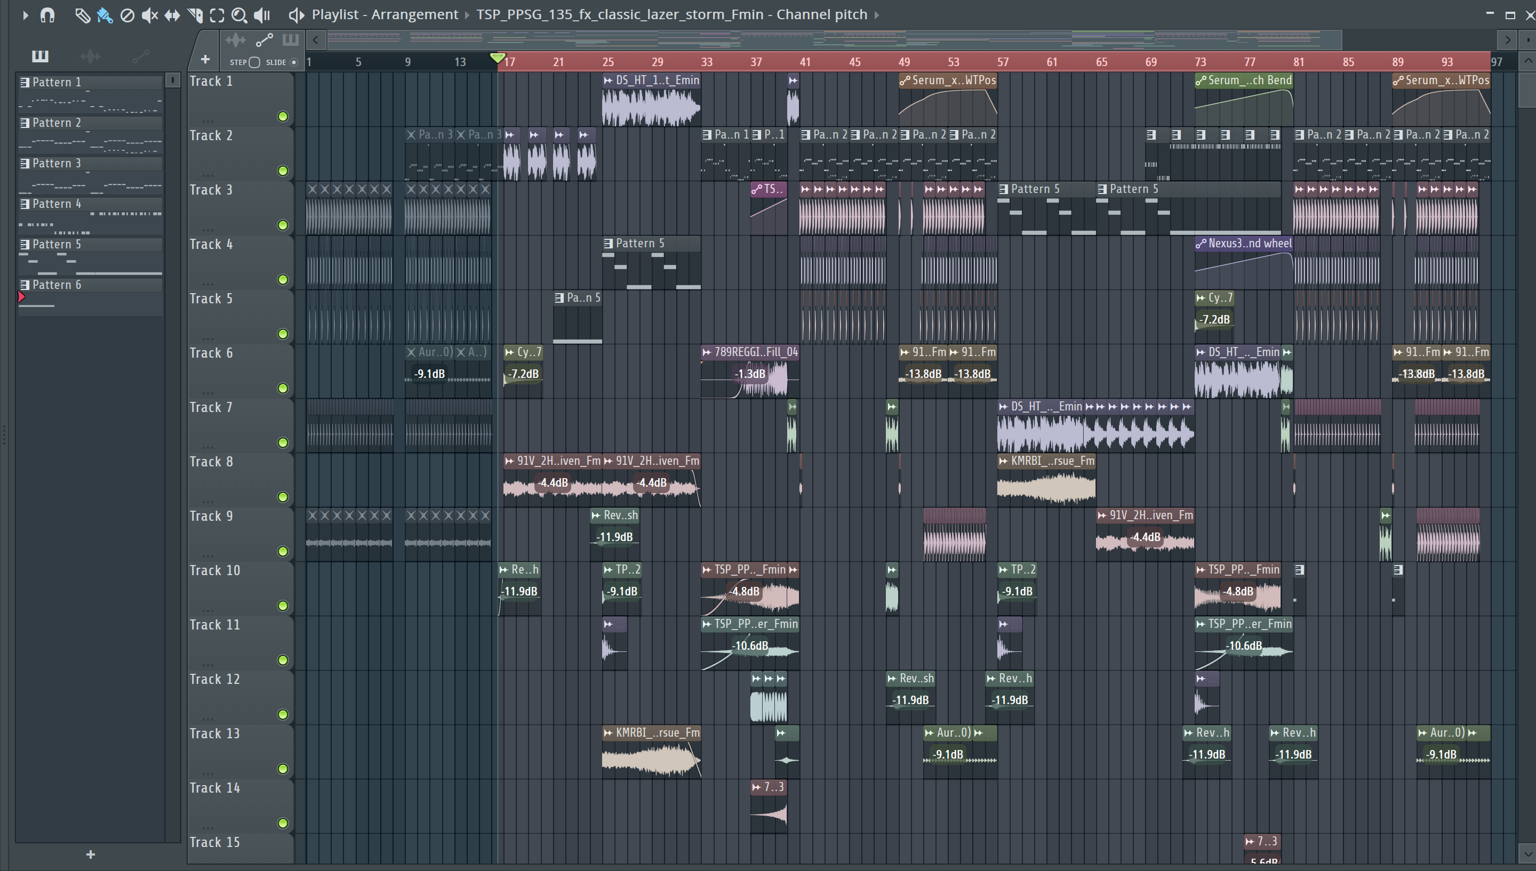Image resolution: width=1536 pixels, height=871 pixels.
Task: Open 789REGGI..Fill_04 audio clip icon
Action: coord(707,352)
